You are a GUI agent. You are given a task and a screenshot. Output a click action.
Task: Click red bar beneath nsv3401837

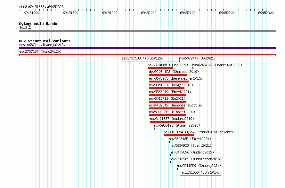[x=167, y=122]
